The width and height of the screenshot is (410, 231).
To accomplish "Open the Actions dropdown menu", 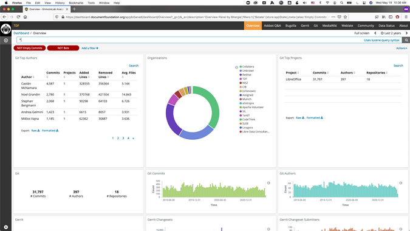I will point(401,48).
